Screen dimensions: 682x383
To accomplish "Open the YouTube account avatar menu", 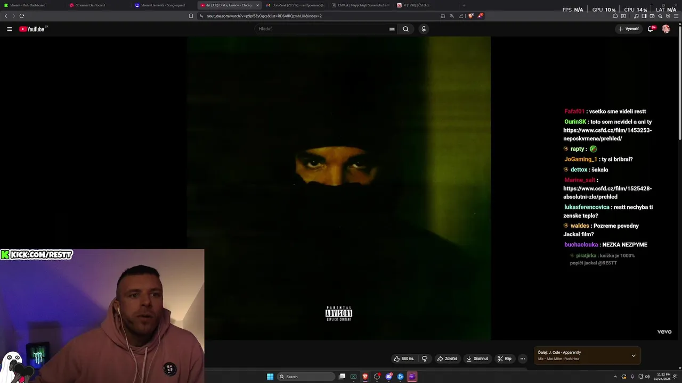I will [x=666, y=29].
